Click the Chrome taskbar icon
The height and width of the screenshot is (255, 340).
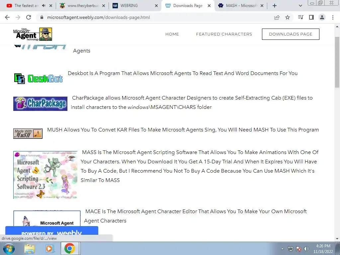coord(69,248)
